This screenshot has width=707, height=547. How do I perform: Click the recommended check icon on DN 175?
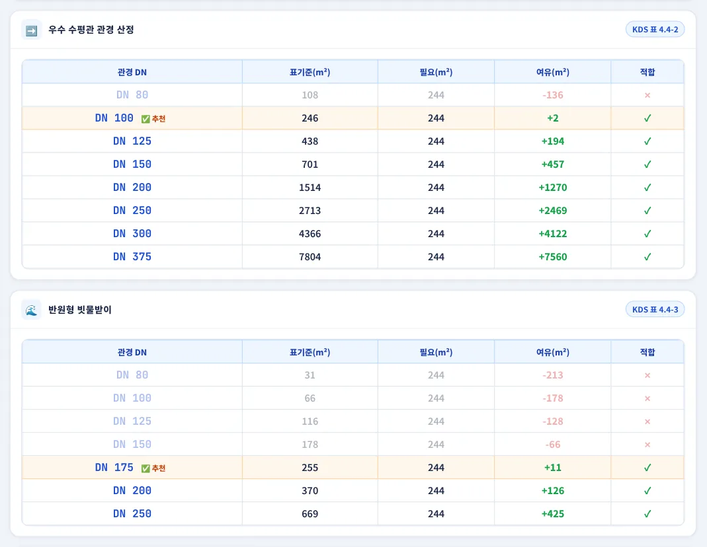click(x=146, y=468)
